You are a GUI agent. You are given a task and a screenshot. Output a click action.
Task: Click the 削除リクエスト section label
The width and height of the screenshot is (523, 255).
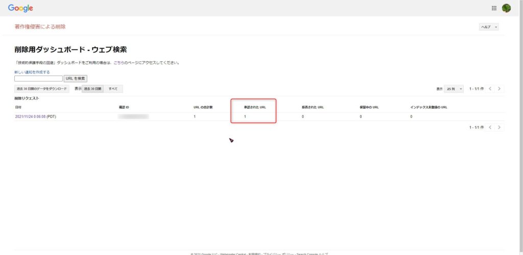click(x=27, y=98)
